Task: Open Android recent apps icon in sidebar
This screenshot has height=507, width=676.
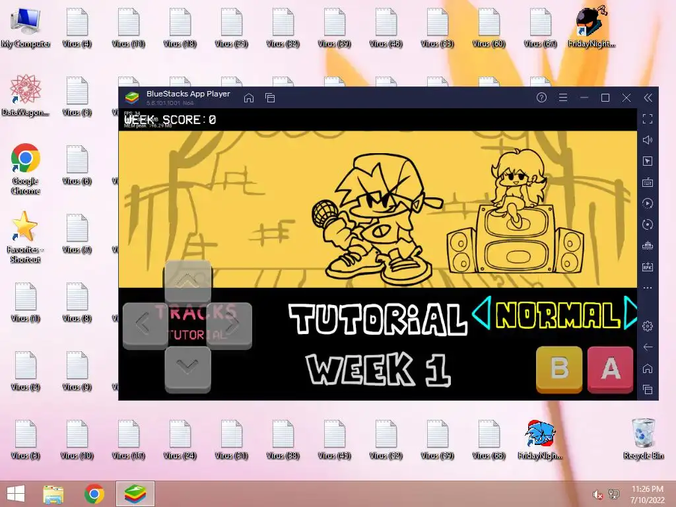Action: [x=648, y=389]
